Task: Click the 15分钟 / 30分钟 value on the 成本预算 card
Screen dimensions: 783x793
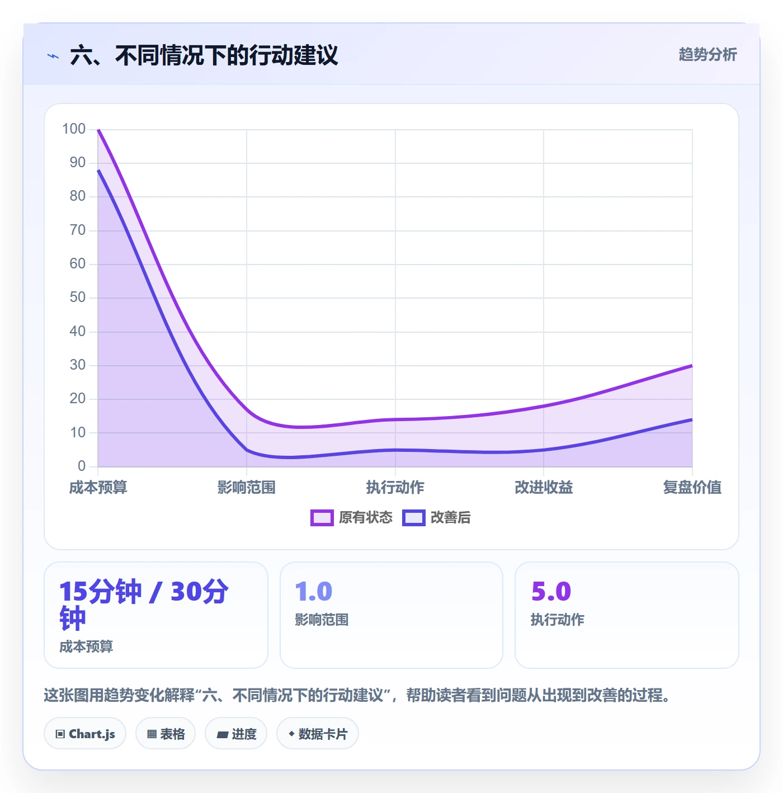Action: point(144,605)
